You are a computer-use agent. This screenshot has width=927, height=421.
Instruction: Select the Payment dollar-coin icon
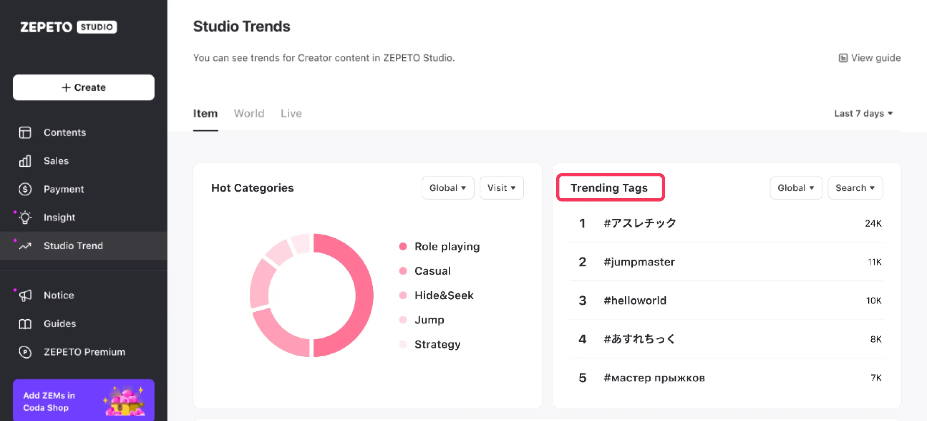click(25, 189)
